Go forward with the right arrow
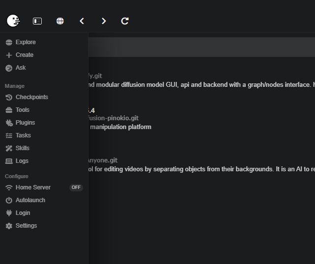The width and height of the screenshot is (315, 264). click(x=104, y=21)
